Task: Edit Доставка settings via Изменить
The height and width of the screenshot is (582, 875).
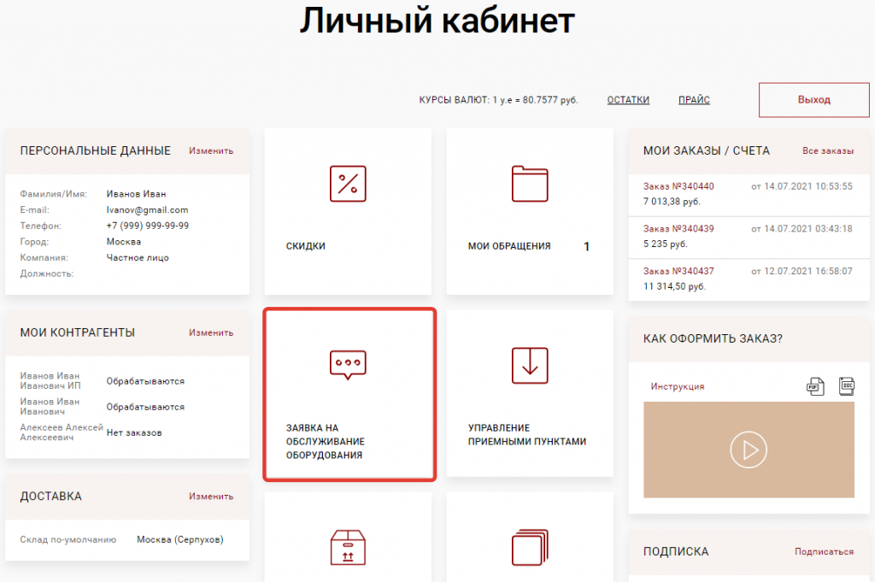Action: pos(211,496)
